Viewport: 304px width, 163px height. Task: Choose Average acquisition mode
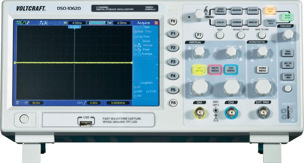143,54
